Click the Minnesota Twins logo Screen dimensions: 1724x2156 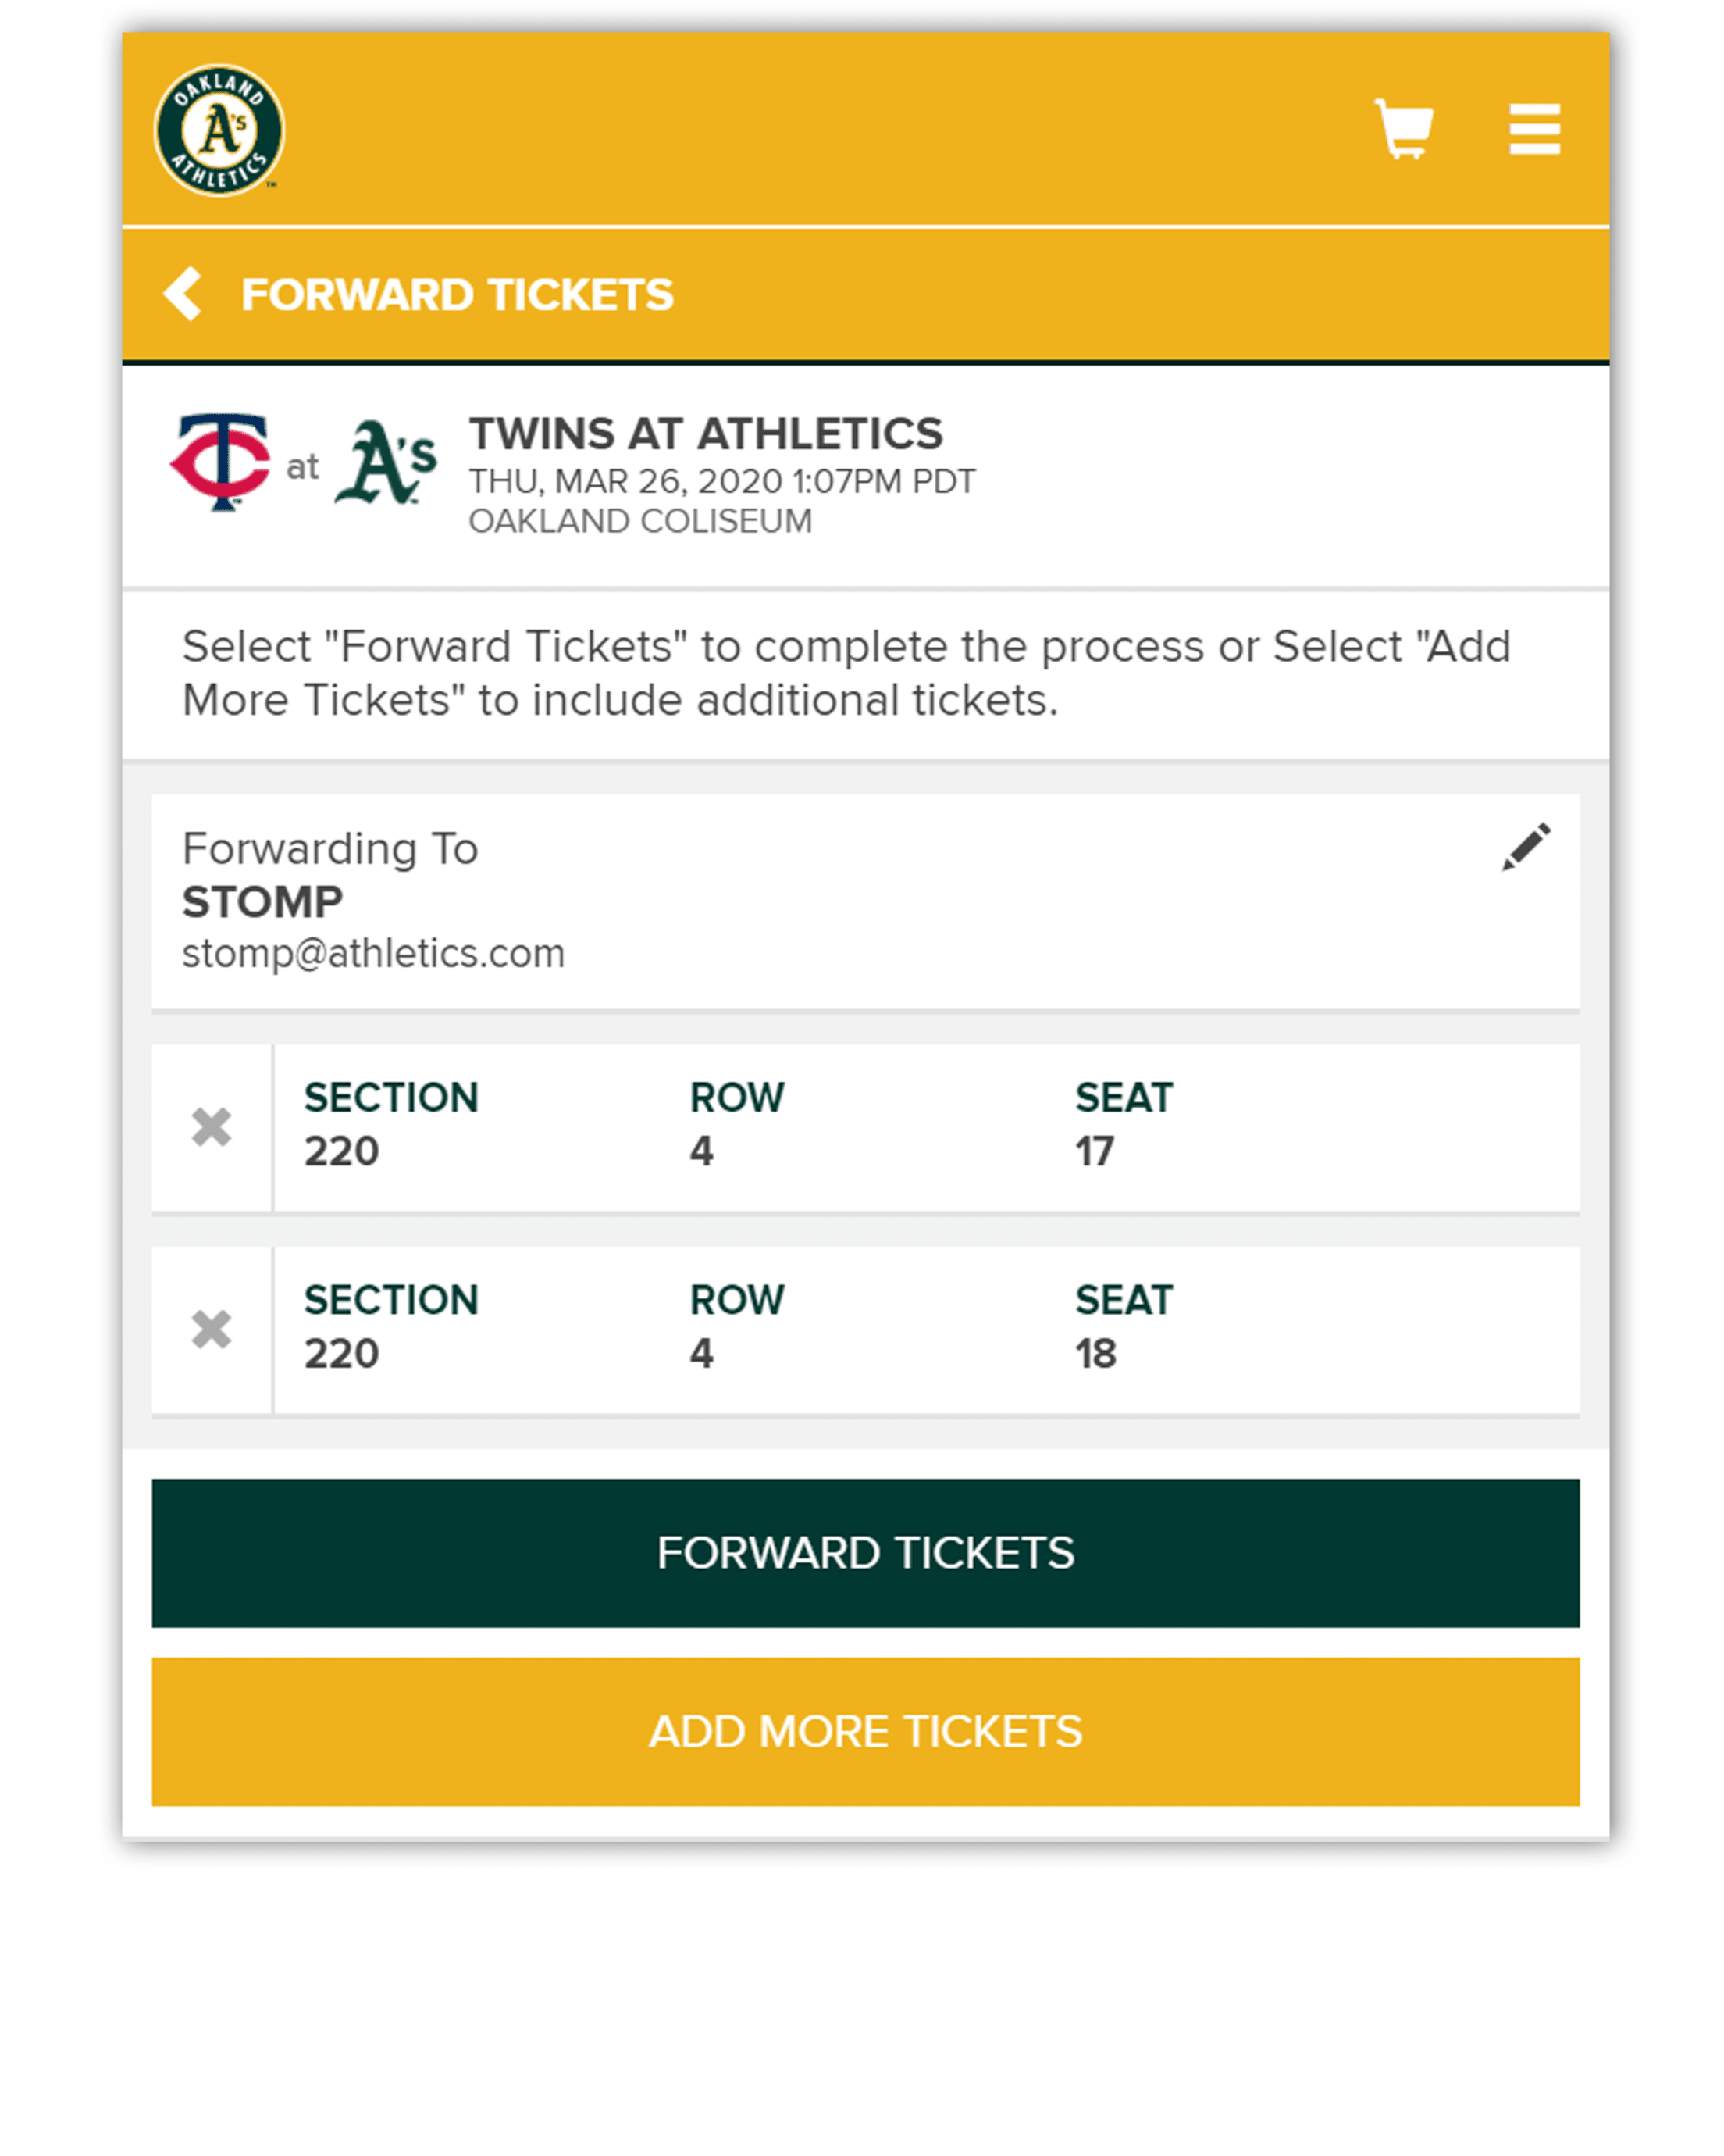pyautogui.click(x=221, y=461)
